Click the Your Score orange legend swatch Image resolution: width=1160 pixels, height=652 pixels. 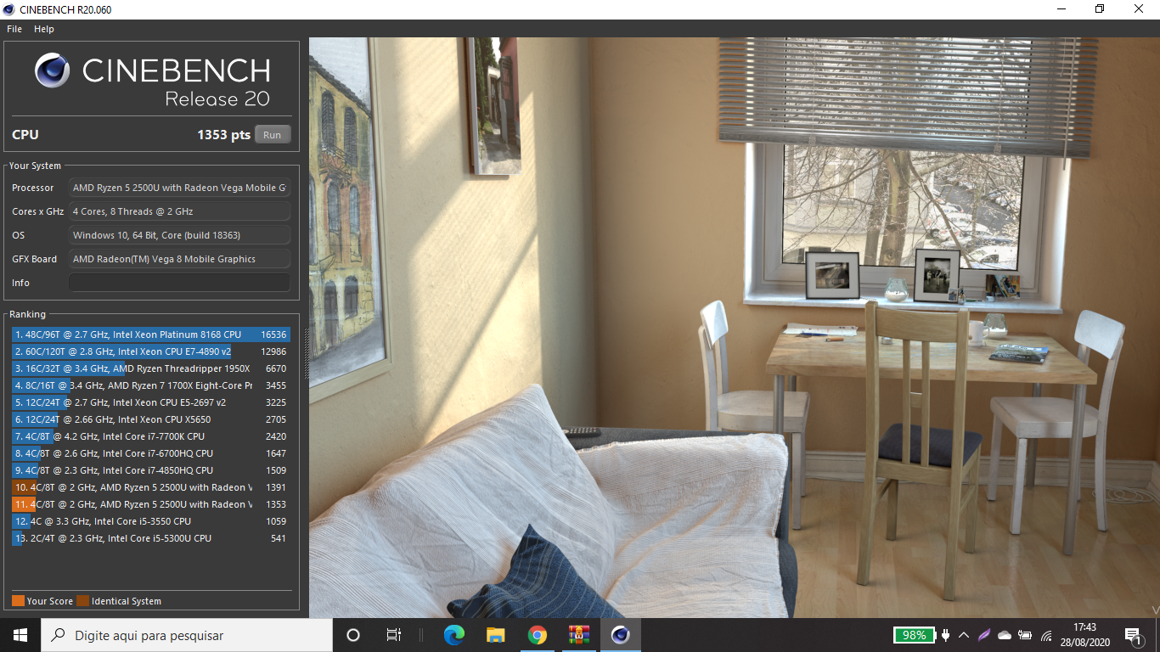tap(18, 601)
